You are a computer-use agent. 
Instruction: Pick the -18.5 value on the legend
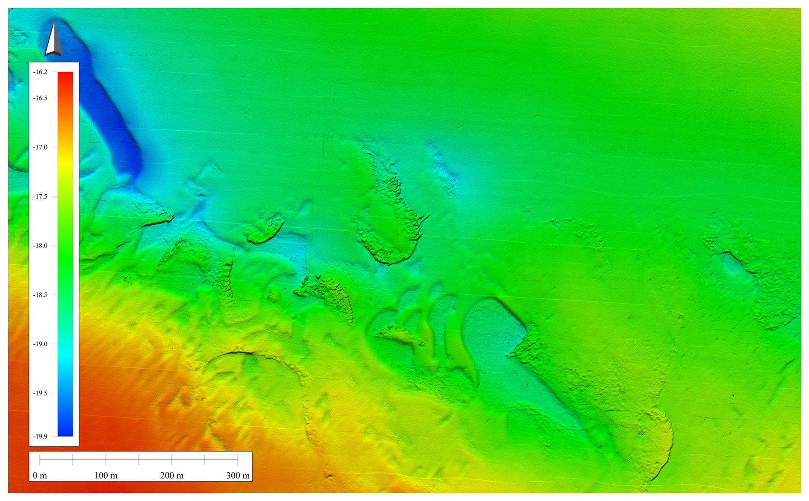tap(40, 295)
